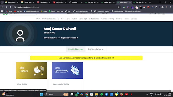Open Facebook from the taskbar

coord(106,94)
